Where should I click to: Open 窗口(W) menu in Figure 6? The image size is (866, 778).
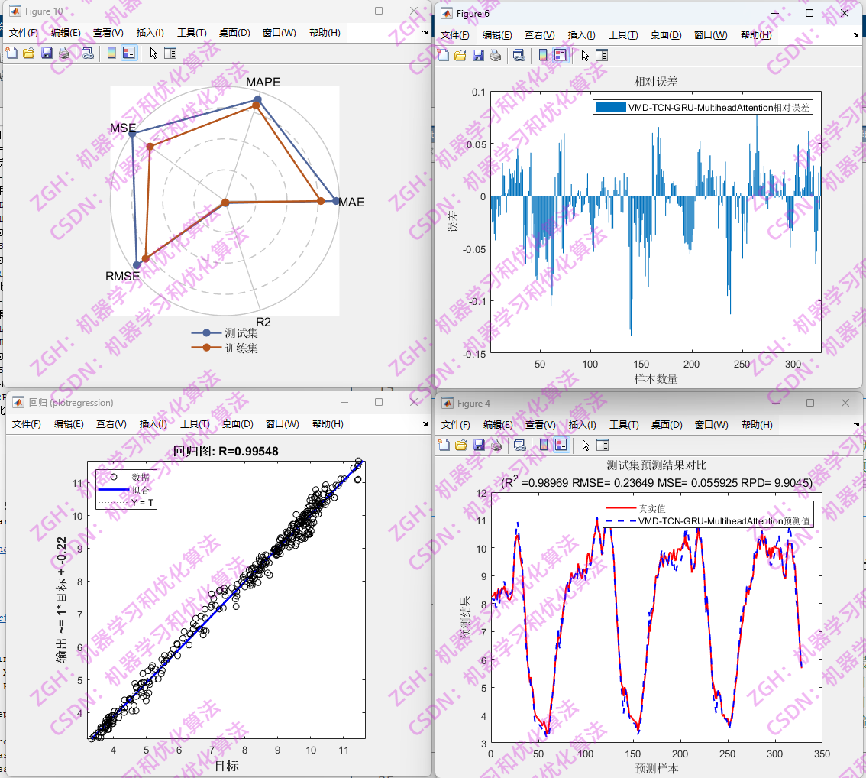click(x=711, y=35)
